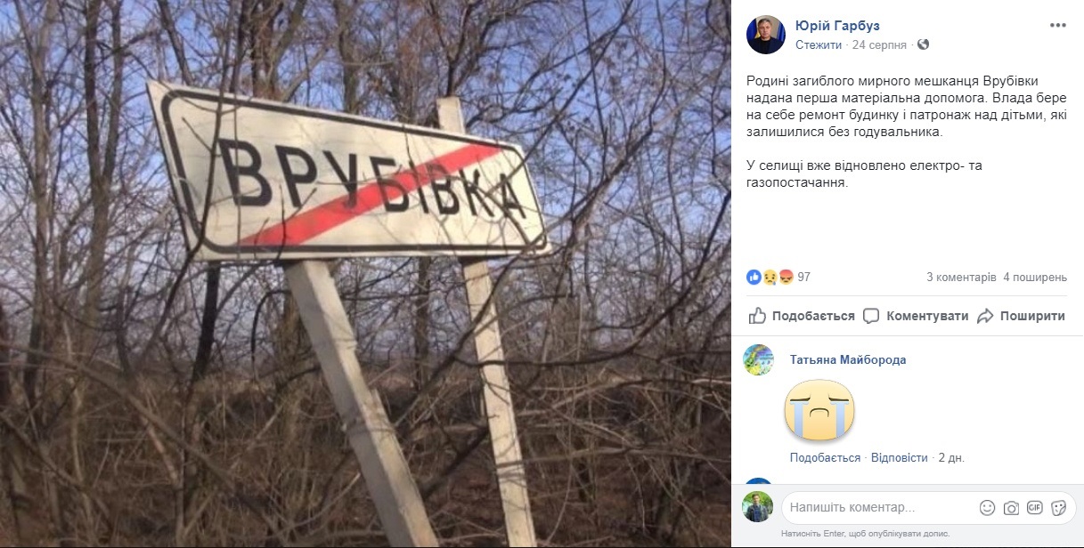1084x548 pixels.
Task: Reply to comment with Відповісти
Action: [899, 457]
